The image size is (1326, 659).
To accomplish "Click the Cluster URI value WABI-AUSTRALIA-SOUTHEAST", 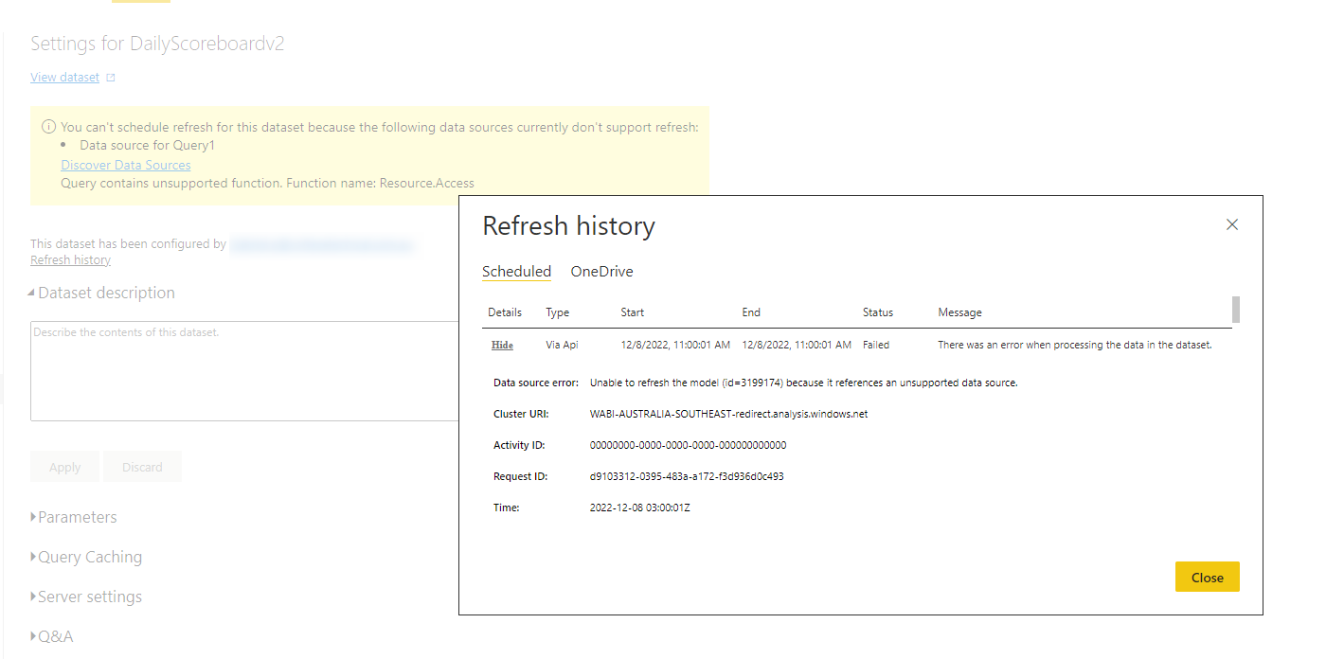I will [x=728, y=414].
